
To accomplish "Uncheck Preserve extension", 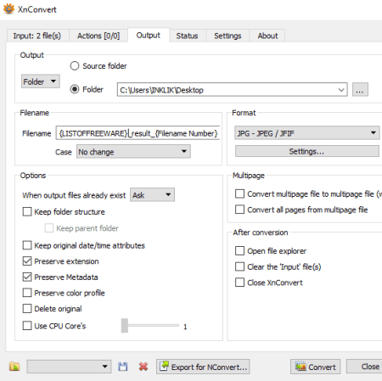I will pos(27,261).
